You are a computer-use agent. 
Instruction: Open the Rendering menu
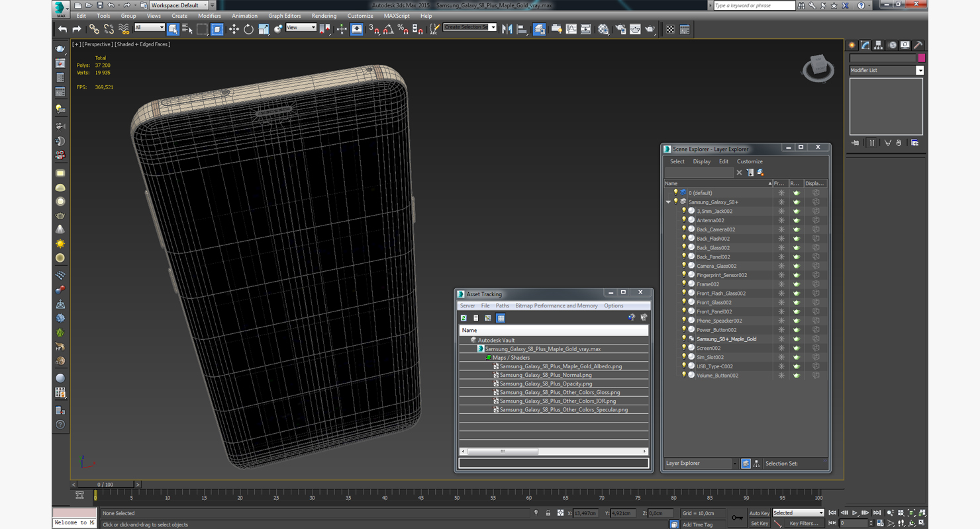pyautogui.click(x=324, y=16)
